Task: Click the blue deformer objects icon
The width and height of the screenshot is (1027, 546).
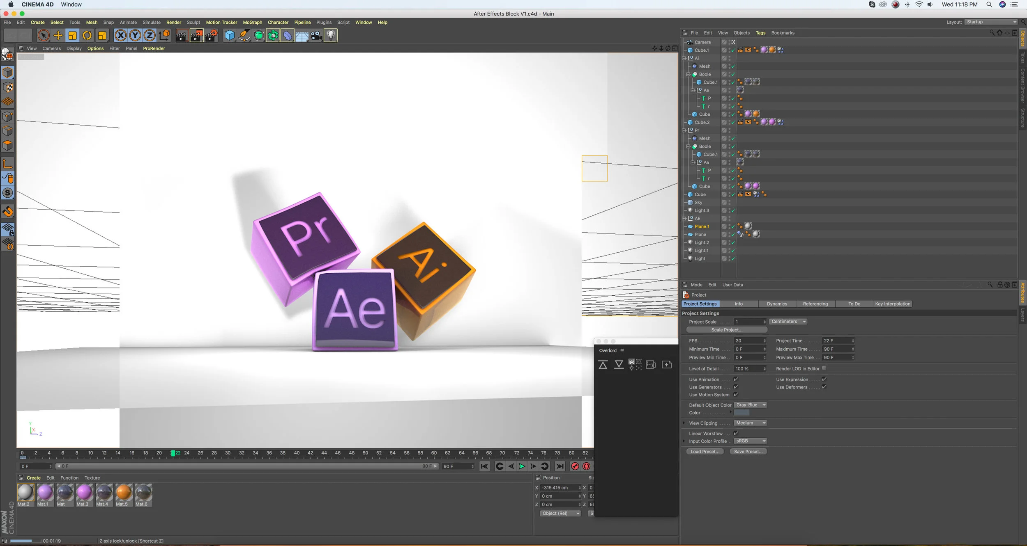Action: click(288, 36)
